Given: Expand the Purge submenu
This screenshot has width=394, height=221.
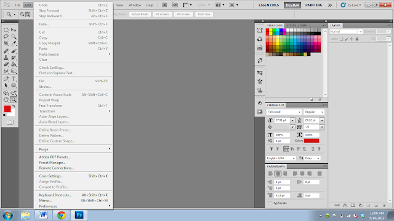Looking at the screenshot, I should coord(73,149).
